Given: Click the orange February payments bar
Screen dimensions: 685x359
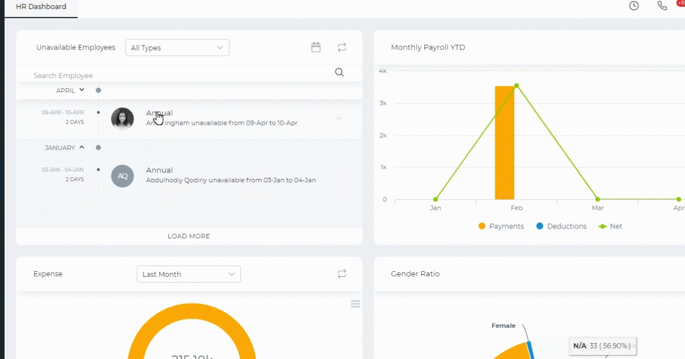Looking at the screenshot, I should (x=505, y=142).
